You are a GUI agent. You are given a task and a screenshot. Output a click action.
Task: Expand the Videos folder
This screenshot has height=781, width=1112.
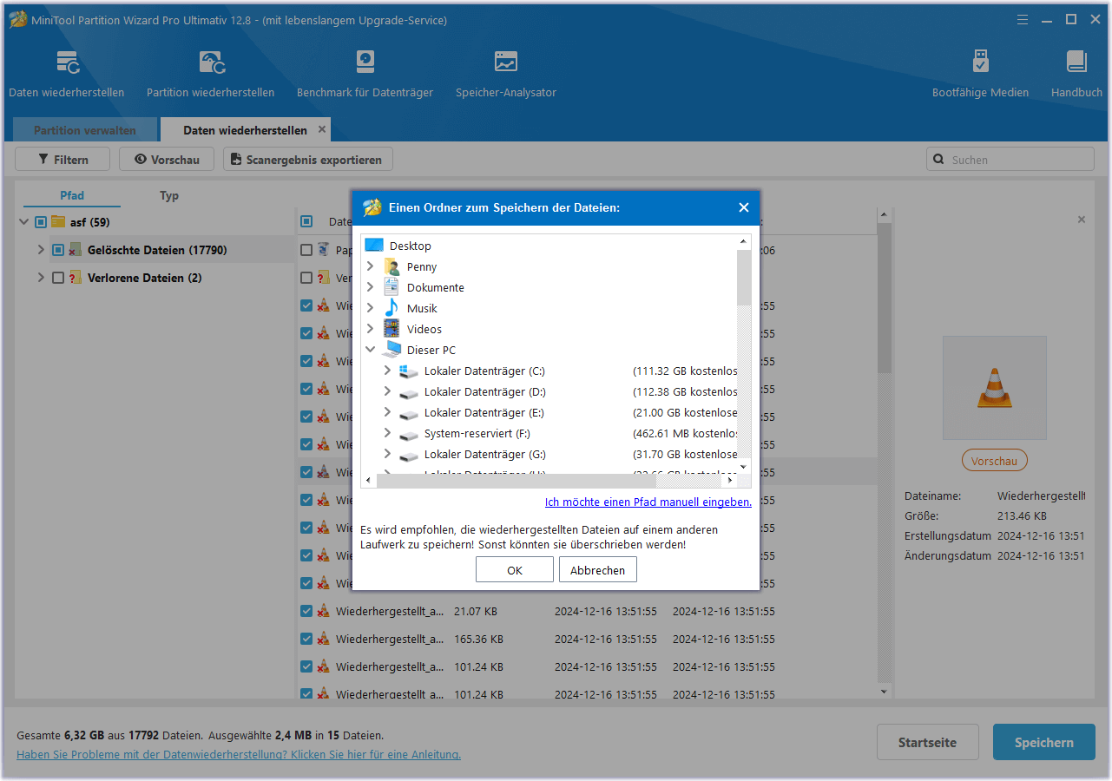371,329
